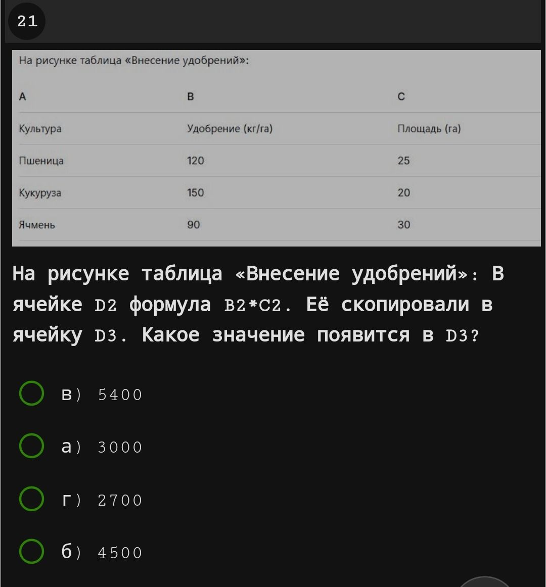546x587 pixels.
Task: Click the Пшеница row label
Action: [x=41, y=161]
